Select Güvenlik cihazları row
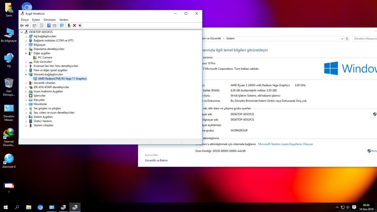This screenshot has width=377, height=212. 44,83
